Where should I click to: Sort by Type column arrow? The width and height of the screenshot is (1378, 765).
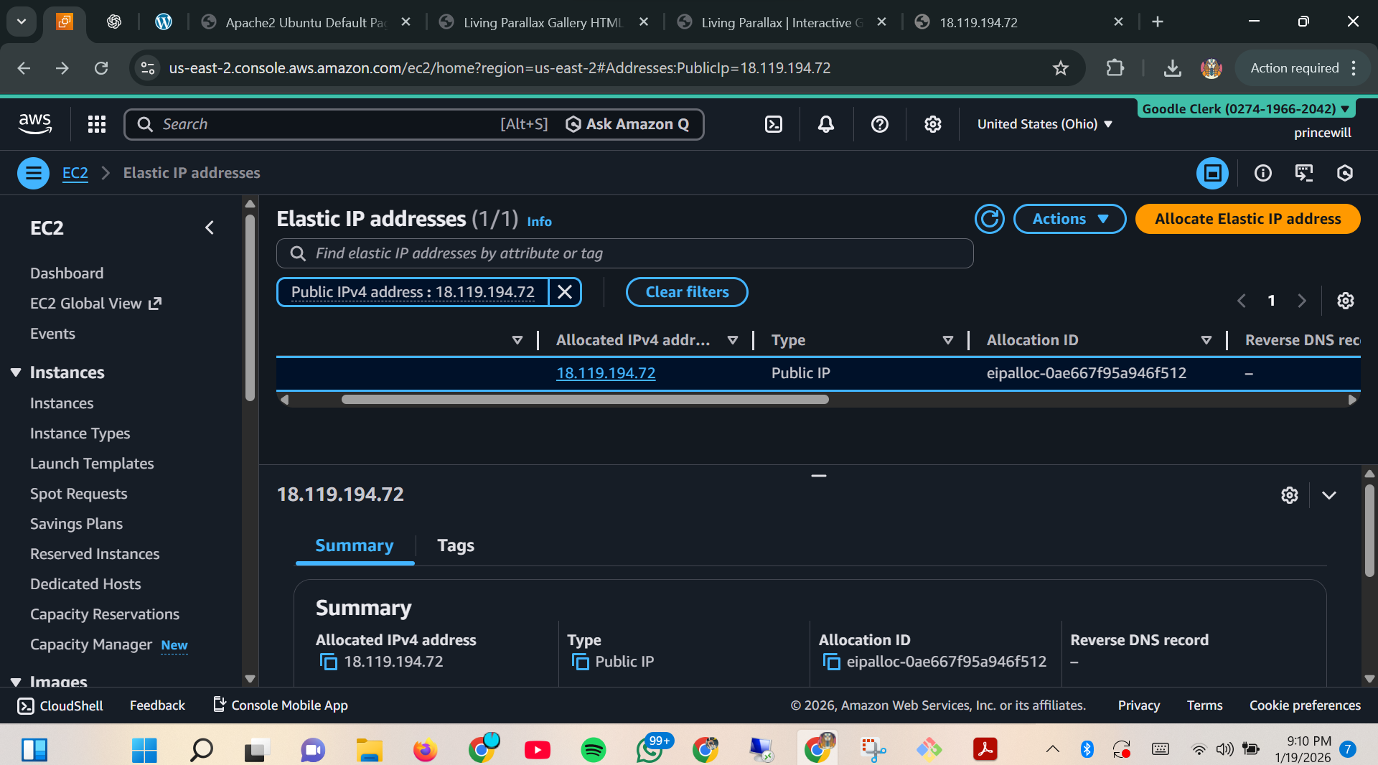tap(947, 340)
